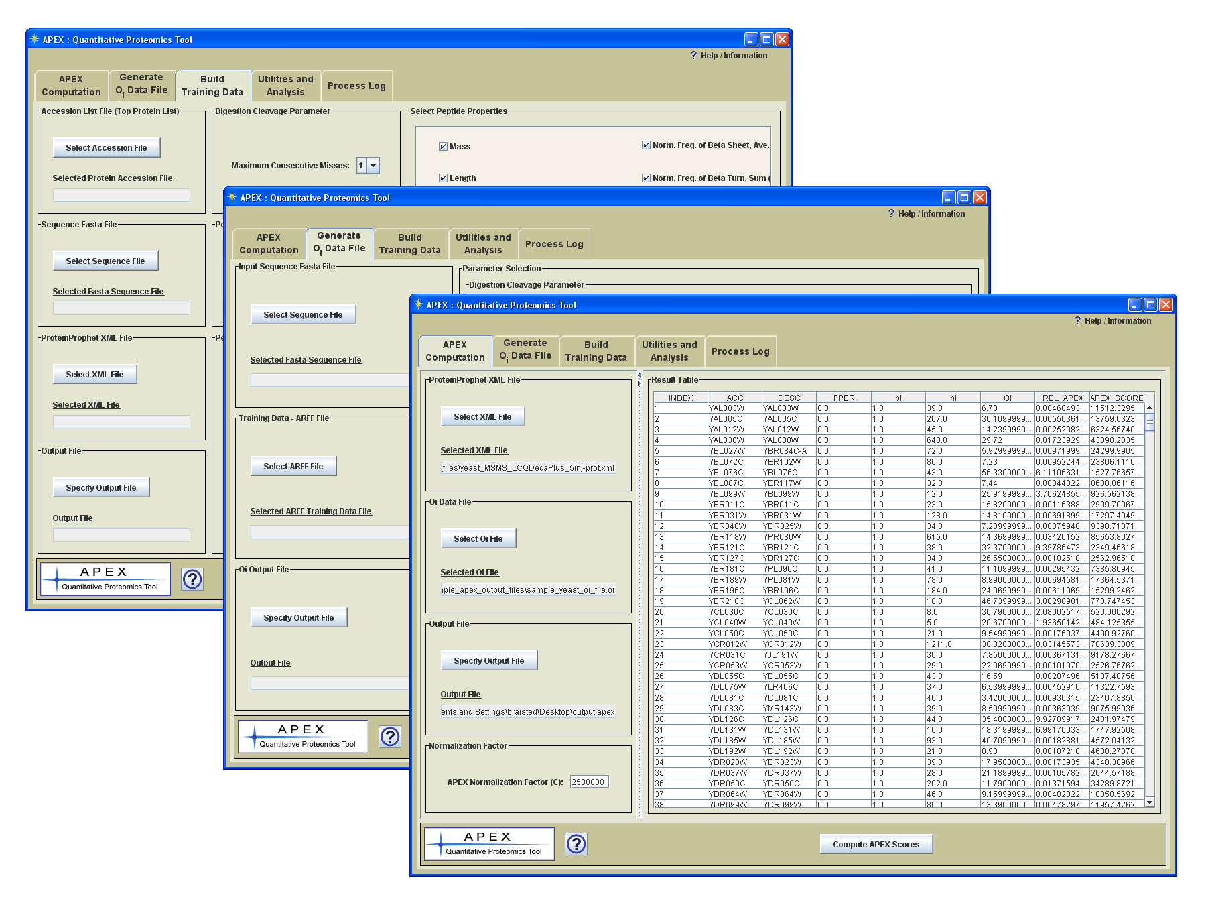Open Maximum Consecutive Misses dropdown
The width and height of the screenshot is (1206, 905).
click(x=374, y=166)
